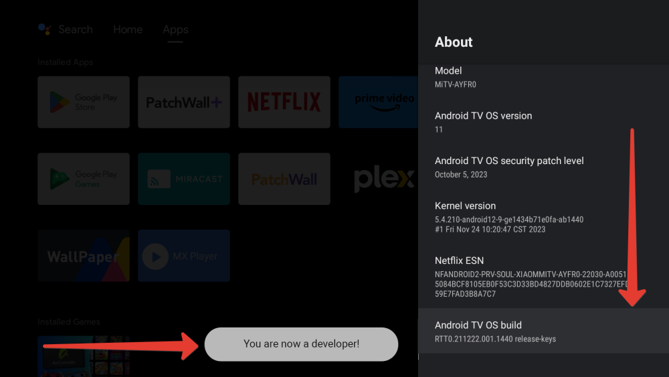Select Android TV OS security patch level
The width and height of the screenshot is (669, 377).
coord(543,167)
